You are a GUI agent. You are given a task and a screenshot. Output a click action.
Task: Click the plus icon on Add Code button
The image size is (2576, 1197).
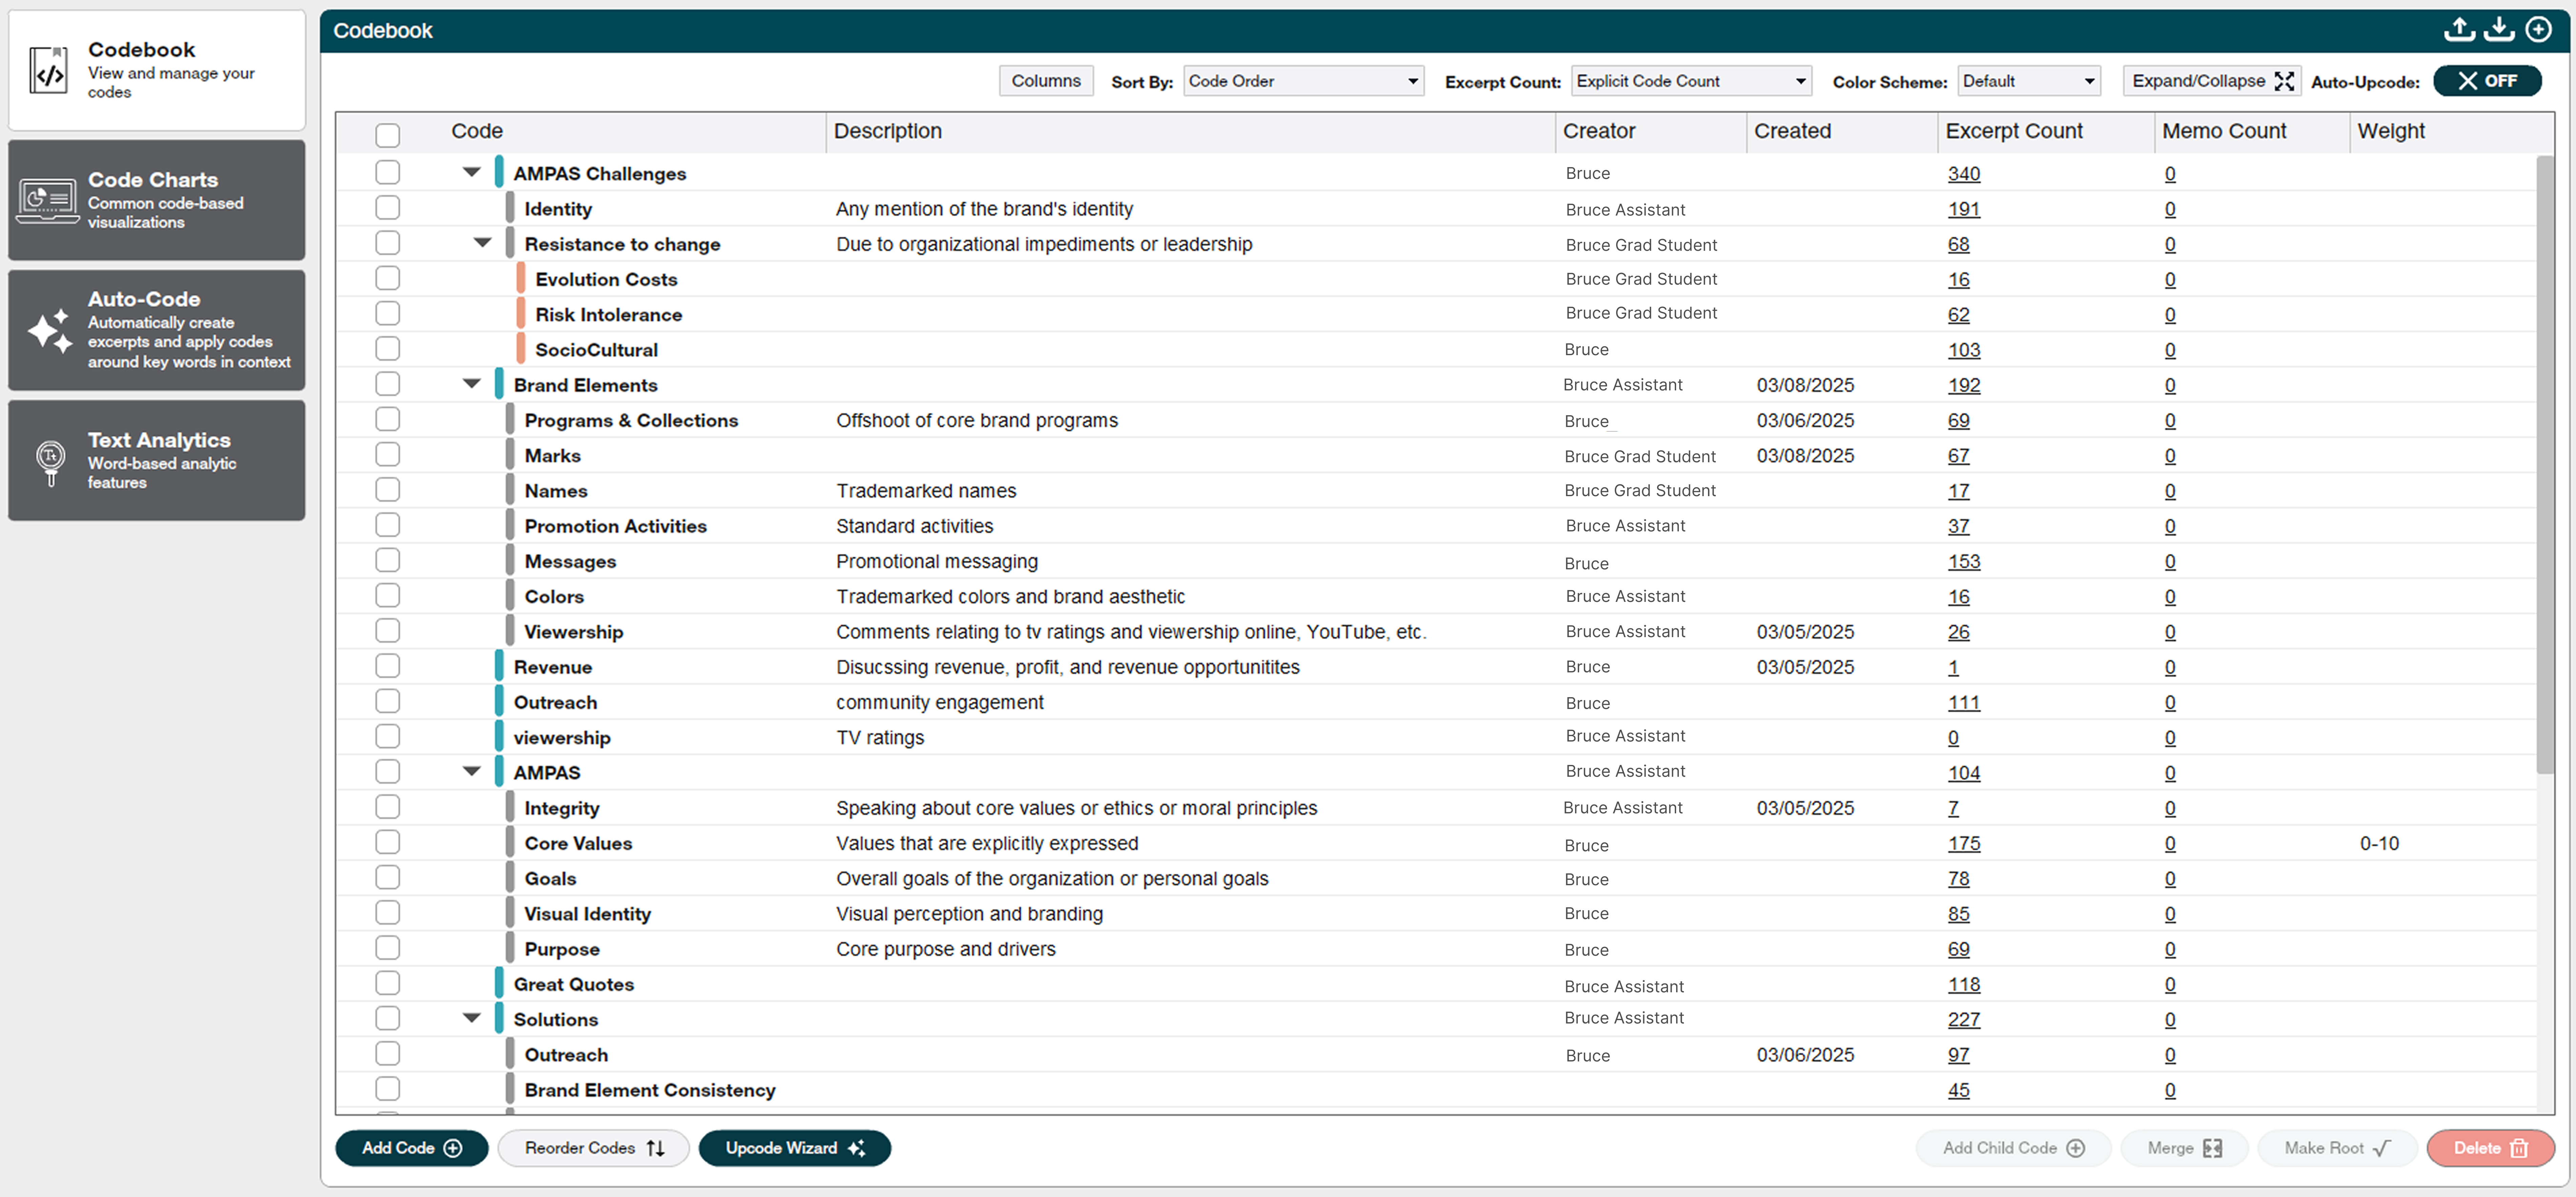coord(453,1148)
